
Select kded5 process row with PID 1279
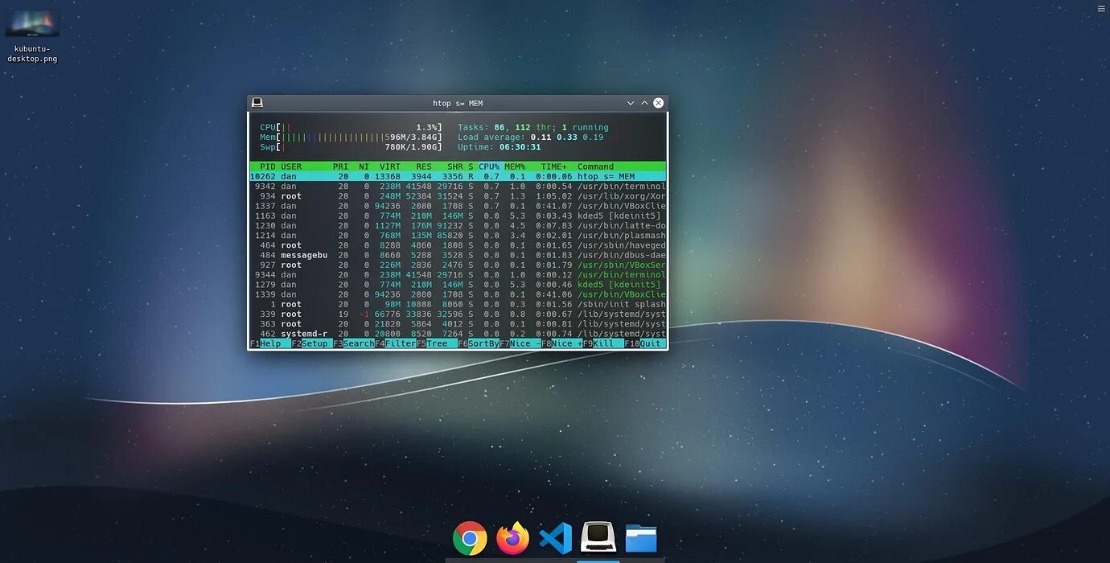[x=458, y=285]
